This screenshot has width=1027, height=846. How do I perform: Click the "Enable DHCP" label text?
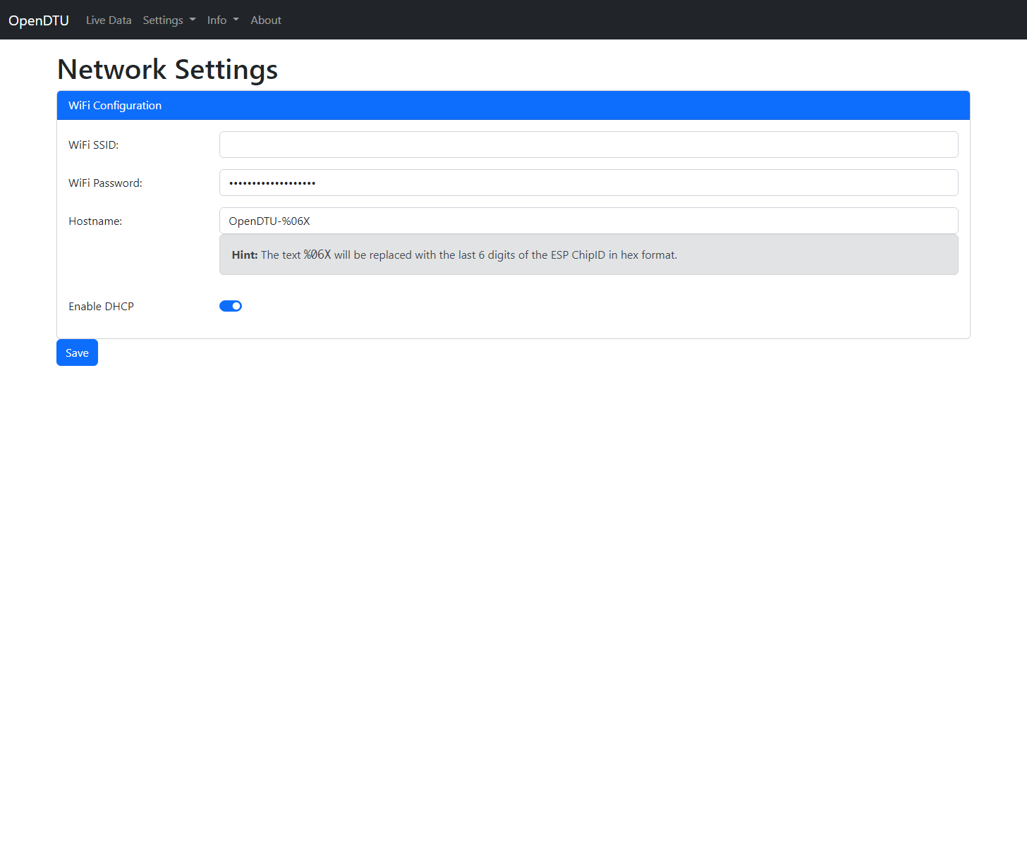tap(101, 307)
